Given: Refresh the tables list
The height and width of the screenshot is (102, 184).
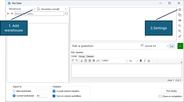Looking at the screenshot, I should coord(66,14).
